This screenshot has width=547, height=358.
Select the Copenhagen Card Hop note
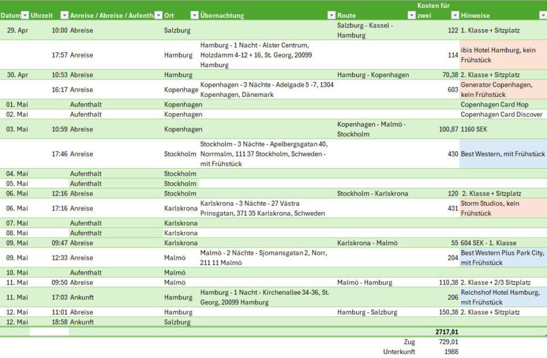(503, 105)
